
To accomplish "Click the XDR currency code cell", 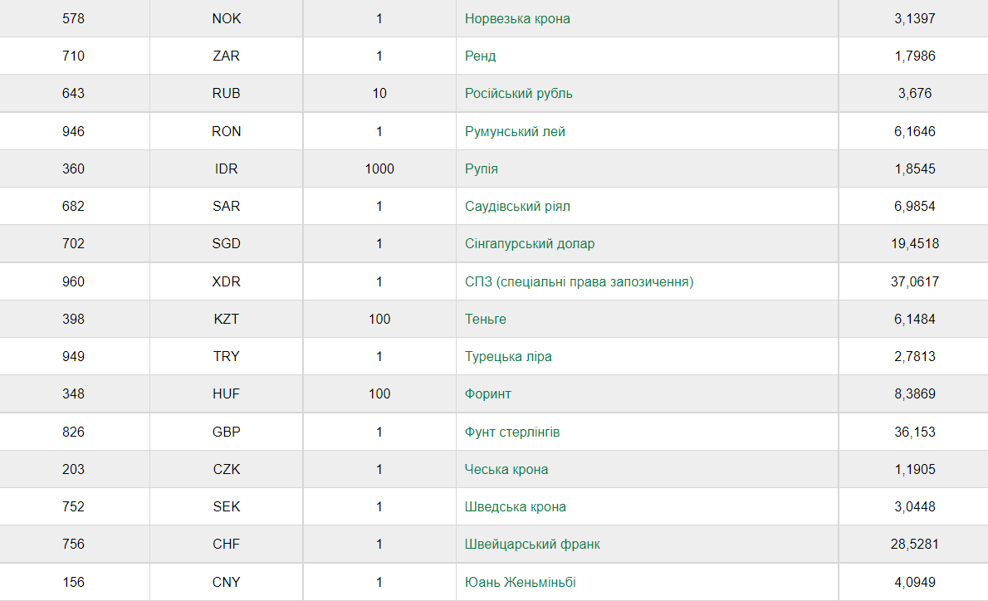I will tap(226, 282).
